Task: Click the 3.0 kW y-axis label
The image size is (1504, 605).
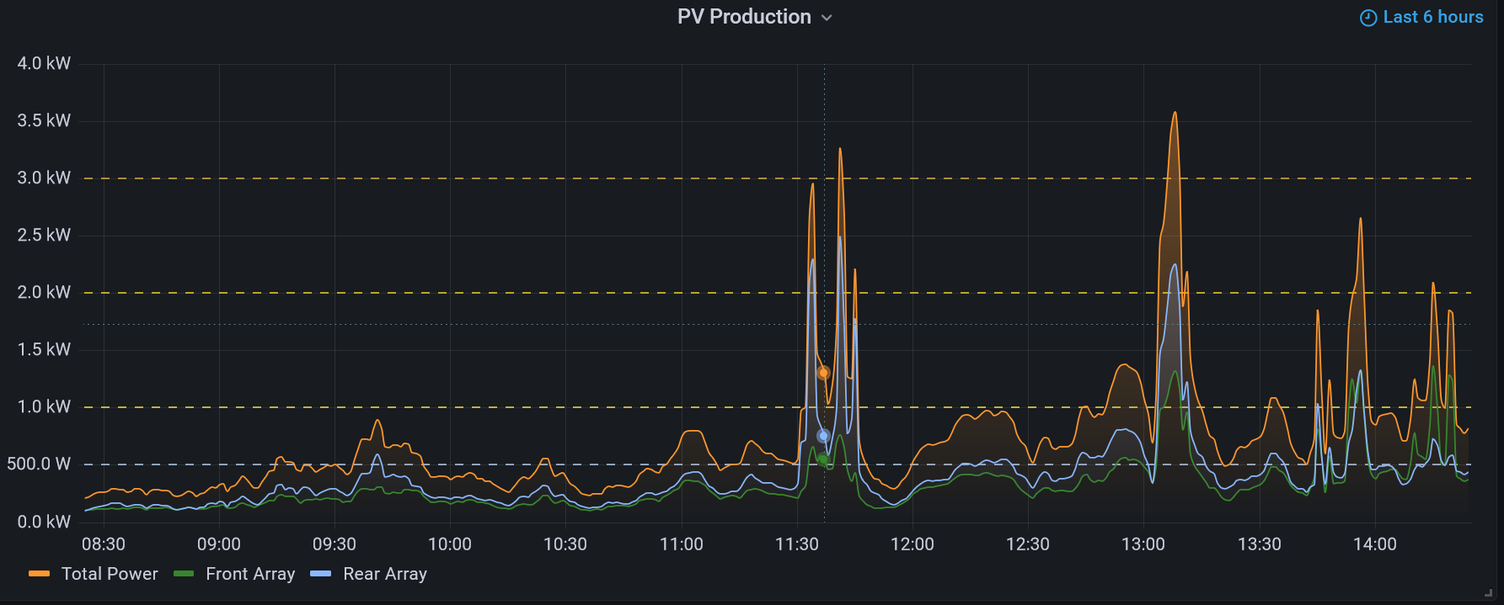Action: click(x=44, y=178)
